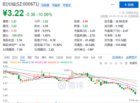Click the 3.22 low marker on chart
The width and height of the screenshot is (140, 103).
[x=131, y=100]
